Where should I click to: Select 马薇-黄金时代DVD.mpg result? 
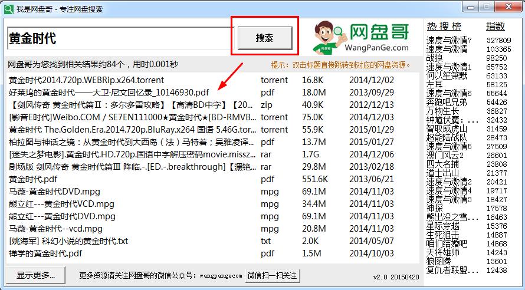pyautogui.click(x=55, y=192)
